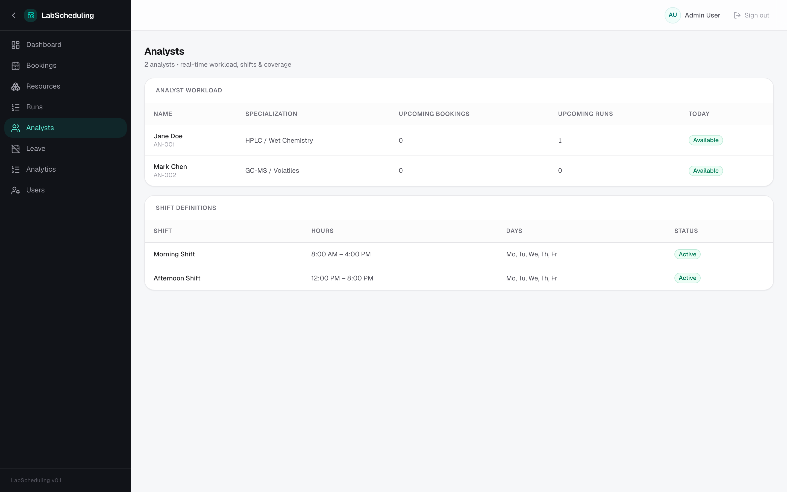Click the Analysts page heading

click(164, 51)
